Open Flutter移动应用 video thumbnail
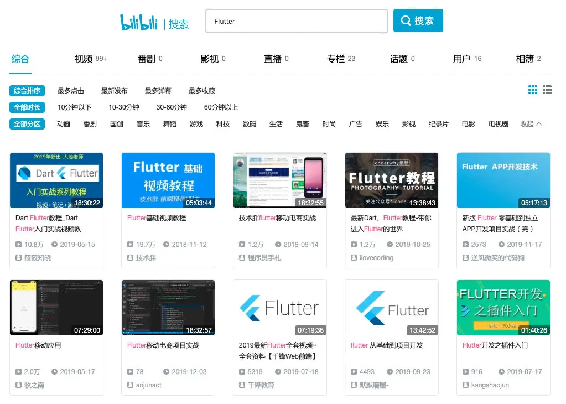The image size is (566, 404). (x=56, y=308)
